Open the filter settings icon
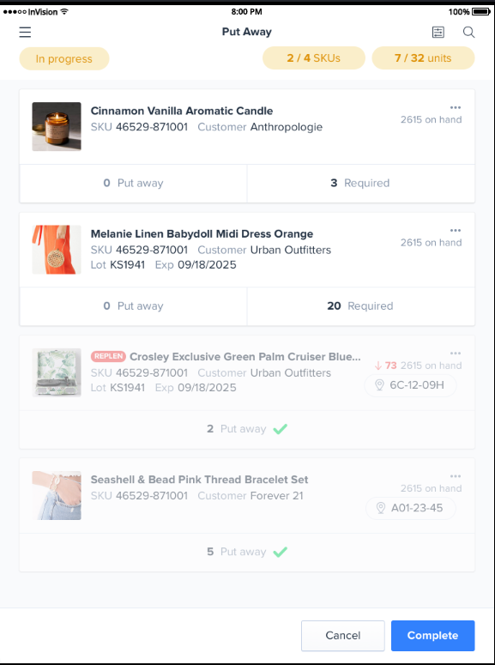Image resolution: width=495 pixels, height=665 pixels. (438, 33)
